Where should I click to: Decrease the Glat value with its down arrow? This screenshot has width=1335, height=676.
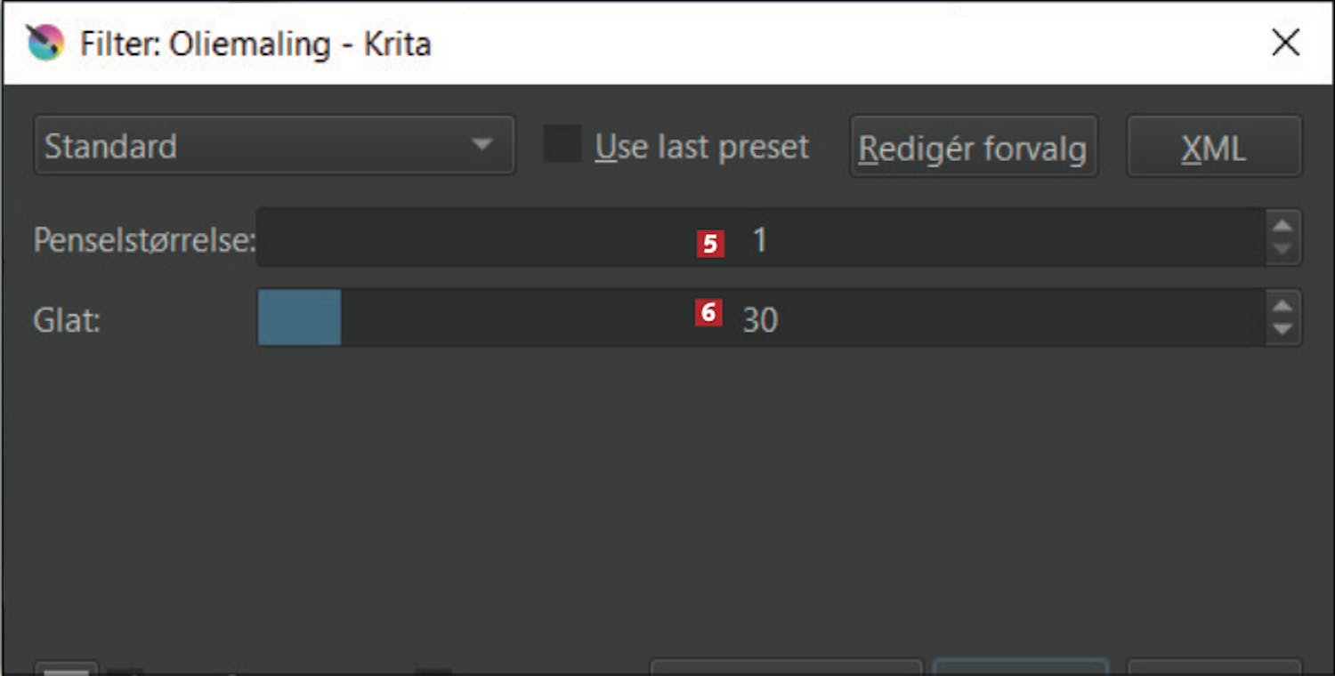pos(1282,331)
